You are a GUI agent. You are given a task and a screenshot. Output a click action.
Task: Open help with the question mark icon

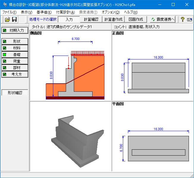(x=183, y=19)
